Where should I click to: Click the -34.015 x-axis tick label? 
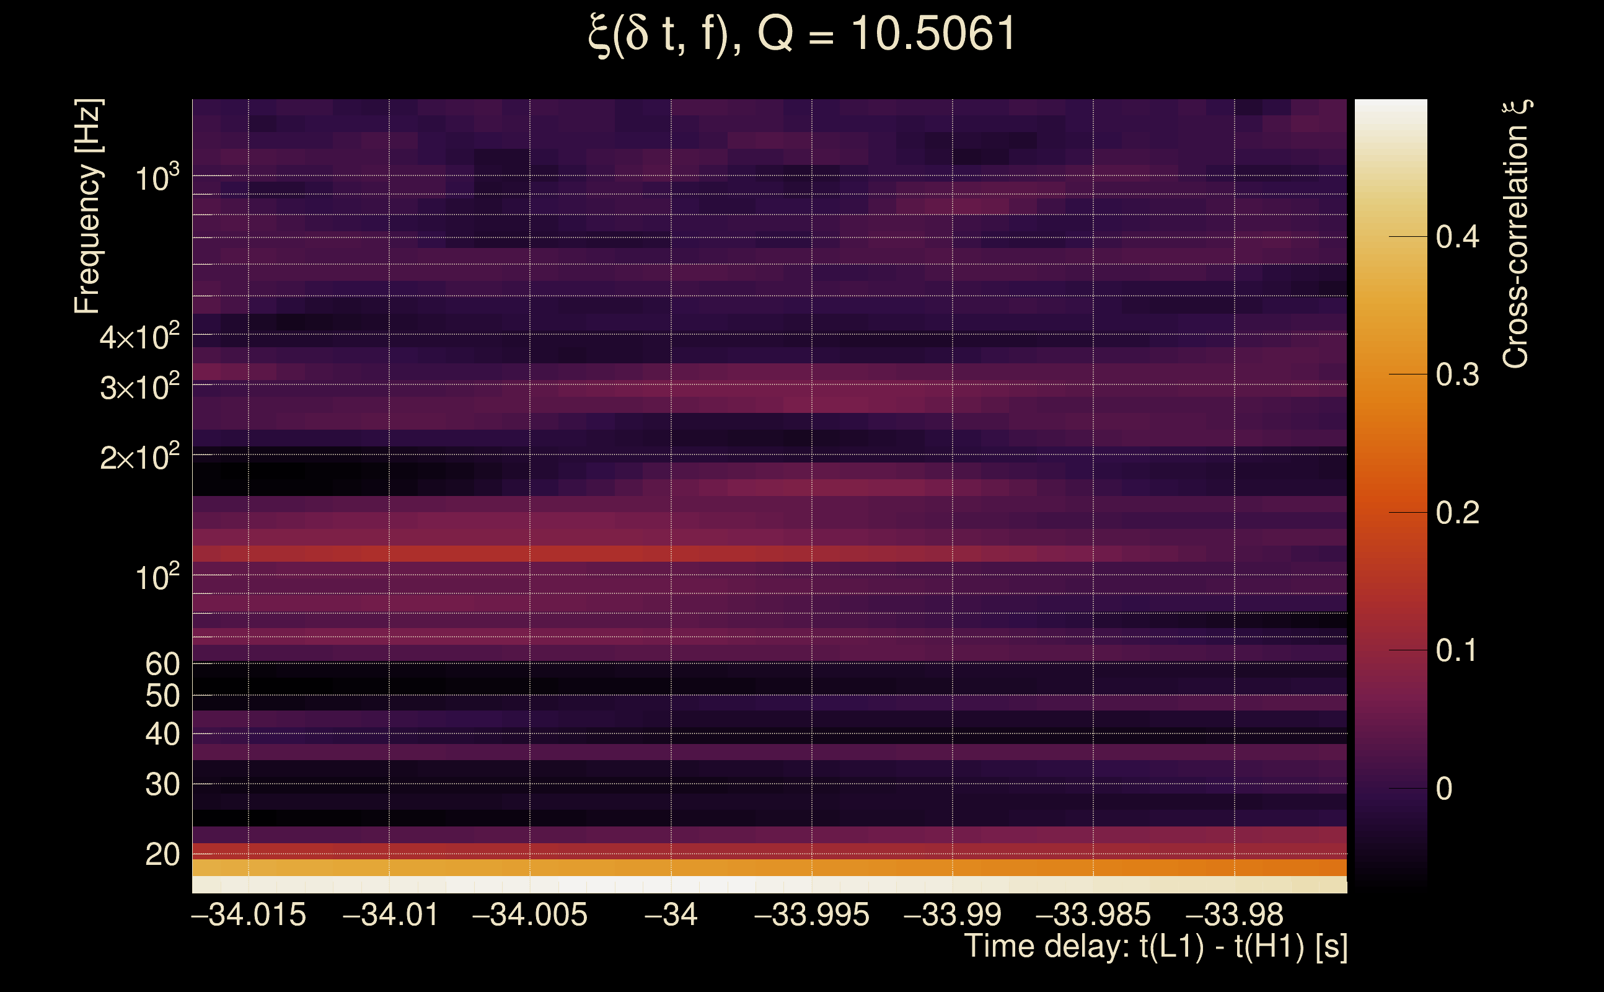pyautogui.click(x=249, y=914)
